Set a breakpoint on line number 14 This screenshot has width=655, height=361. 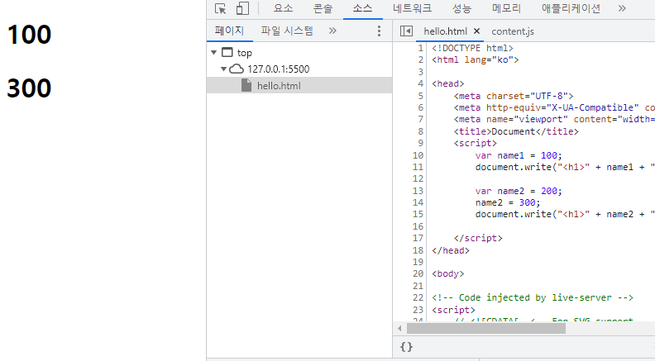[x=418, y=202]
